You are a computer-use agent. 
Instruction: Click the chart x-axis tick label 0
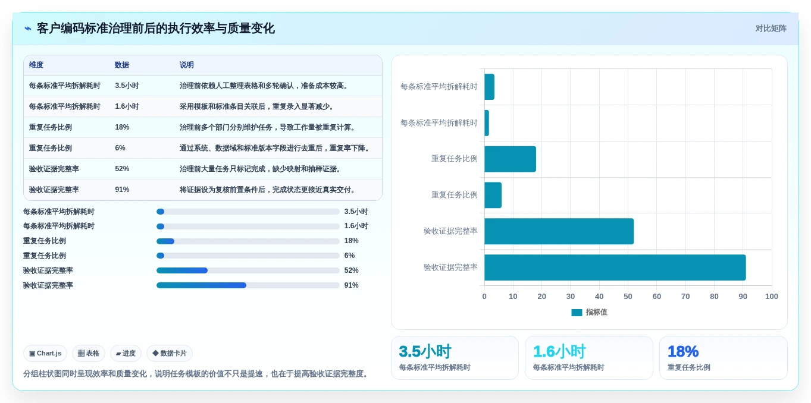[x=484, y=296]
